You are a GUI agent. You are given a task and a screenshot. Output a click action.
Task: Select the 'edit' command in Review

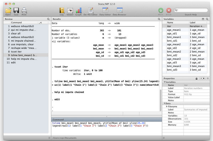[26, 63]
